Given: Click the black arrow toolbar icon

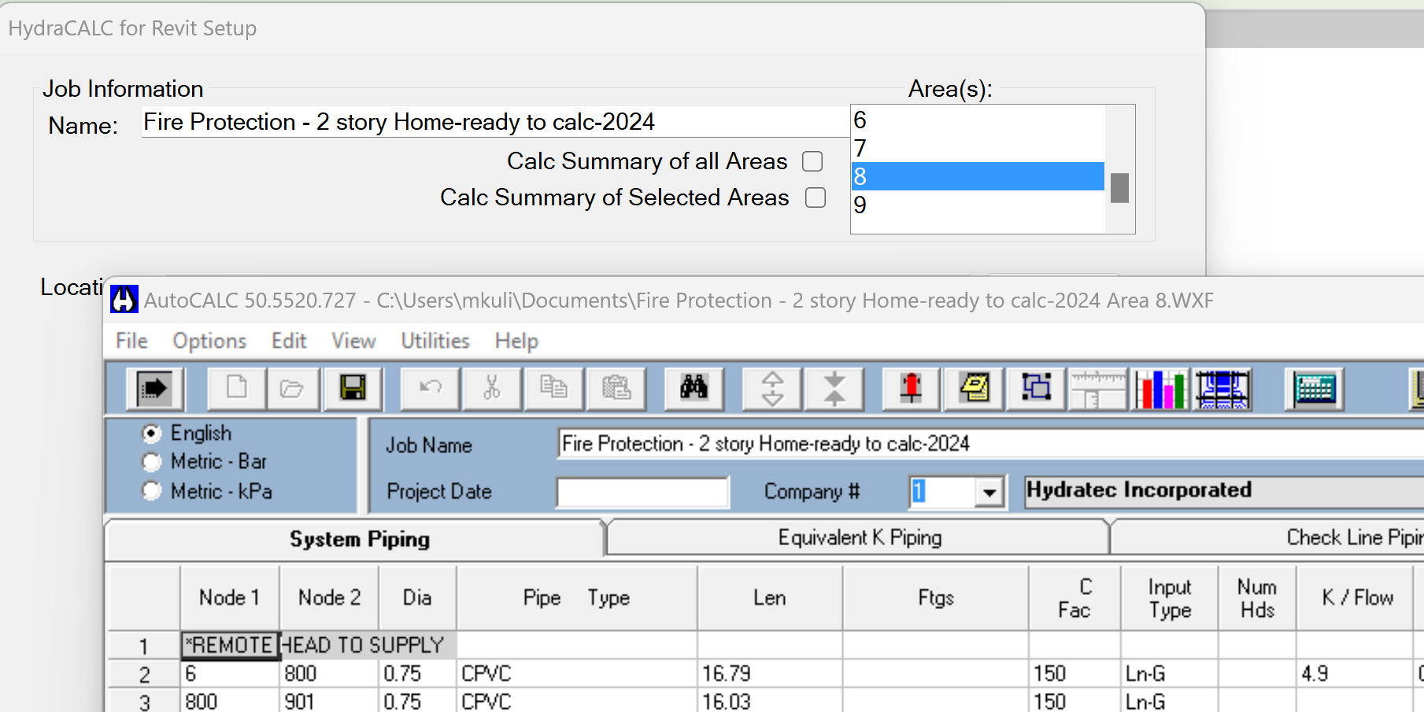Looking at the screenshot, I should tap(154, 388).
